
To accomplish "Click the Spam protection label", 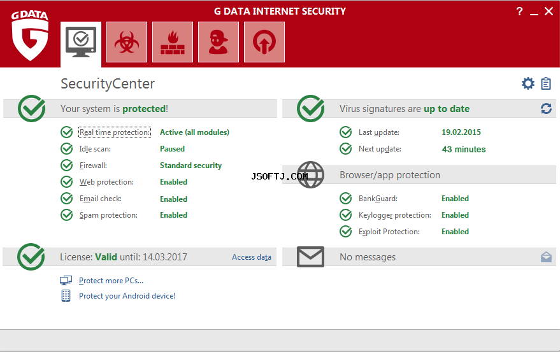I will click(108, 215).
